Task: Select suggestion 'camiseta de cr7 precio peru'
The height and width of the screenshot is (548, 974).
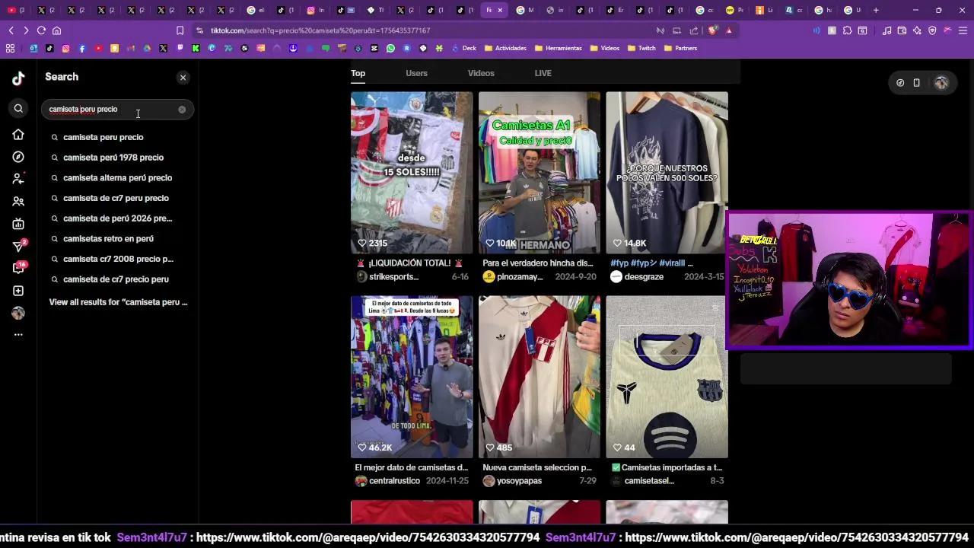Action: pos(116,279)
